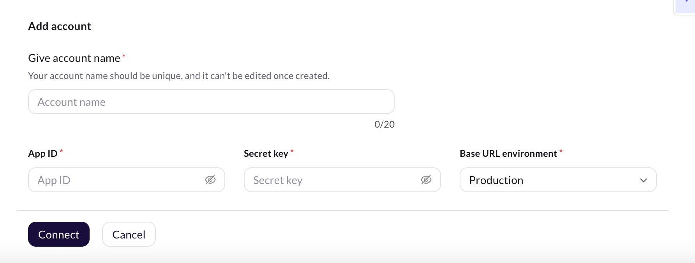
Task: Click the "Add account" heading
Action: point(60,26)
